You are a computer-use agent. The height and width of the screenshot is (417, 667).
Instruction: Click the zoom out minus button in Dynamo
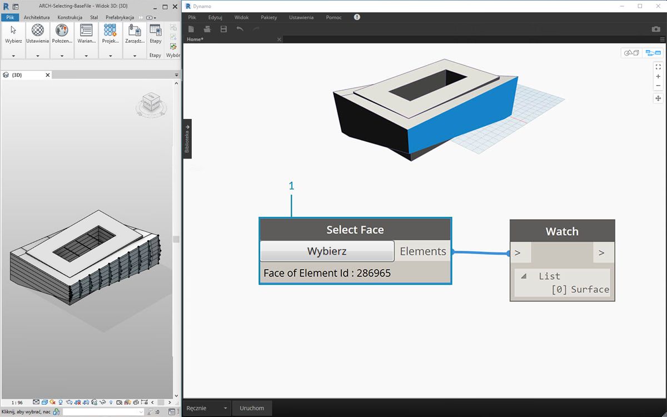click(x=658, y=86)
